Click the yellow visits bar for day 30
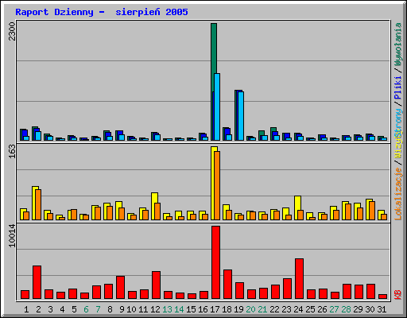The width and height of the screenshot is (407, 318). click(x=369, y=209)
